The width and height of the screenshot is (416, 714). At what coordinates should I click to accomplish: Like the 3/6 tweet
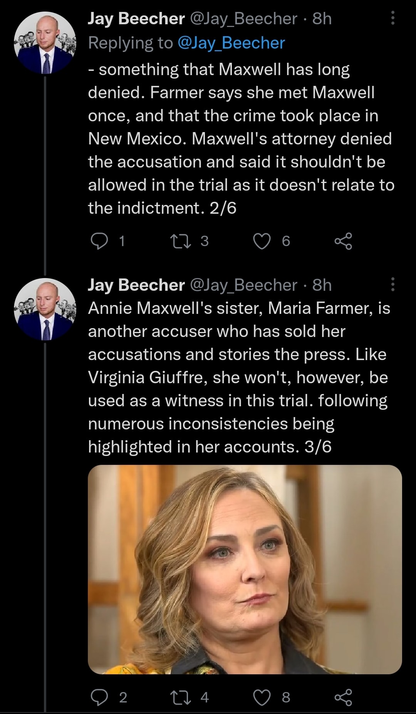(x=262, y=697)
